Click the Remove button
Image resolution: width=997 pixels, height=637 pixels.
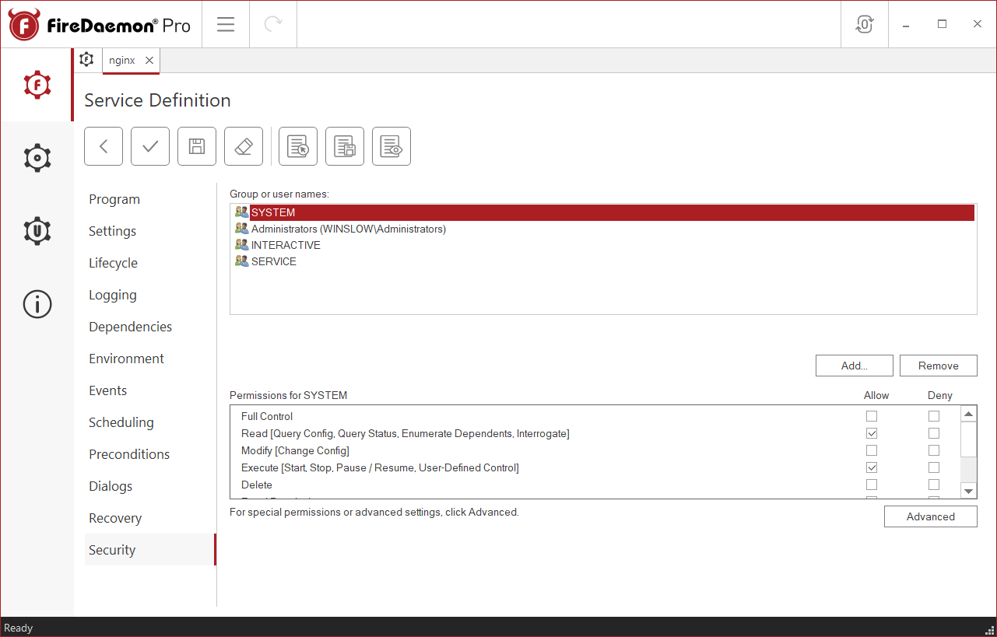[938, 366]
